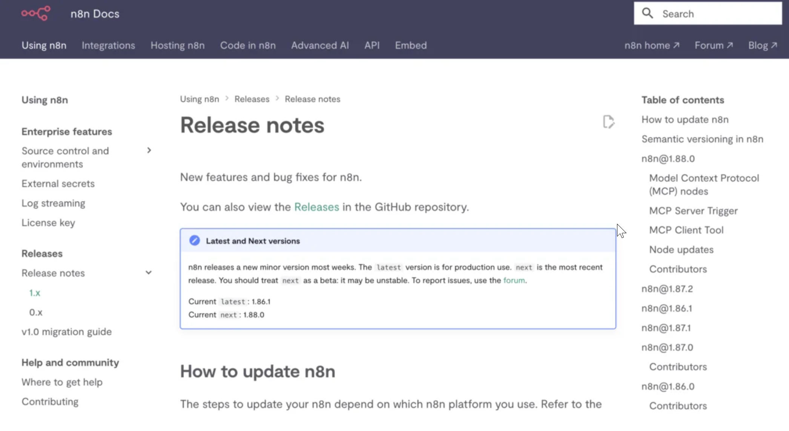The width and height of the screenshot is (789, 431).
Task: Open the Using n8n tab
Action: point(44,45)
